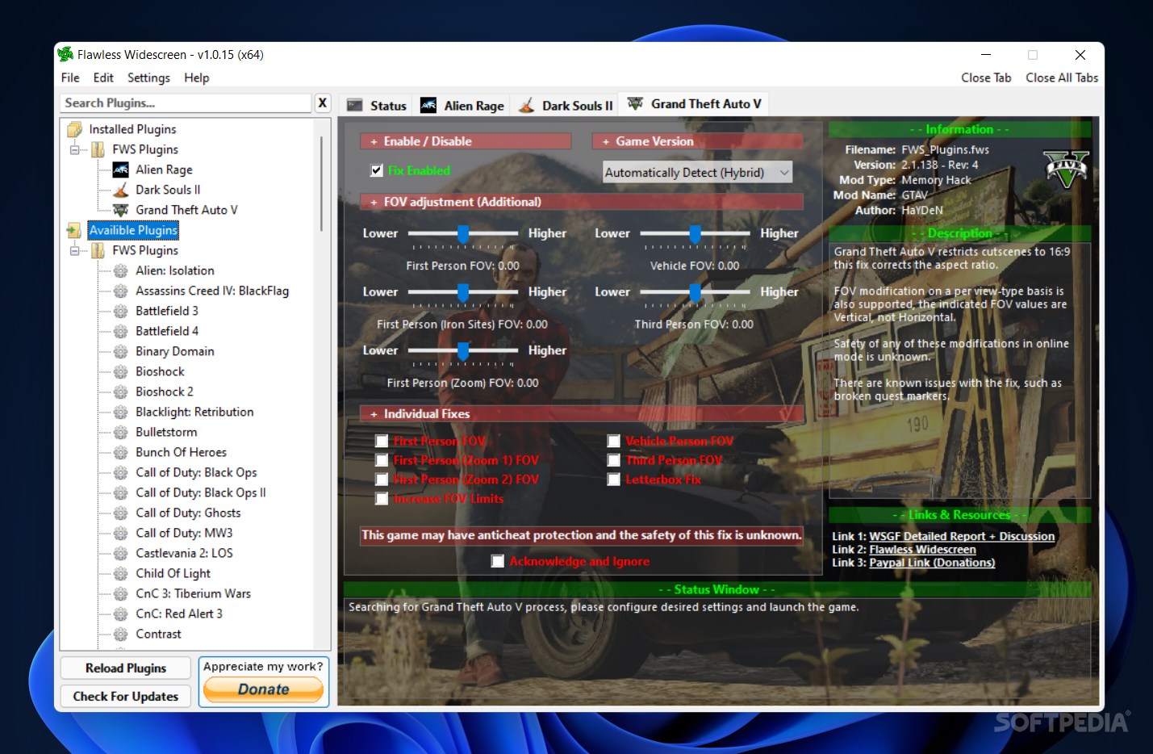Click gear icon beside CnC: Red Alert 3

click(120, 614)
